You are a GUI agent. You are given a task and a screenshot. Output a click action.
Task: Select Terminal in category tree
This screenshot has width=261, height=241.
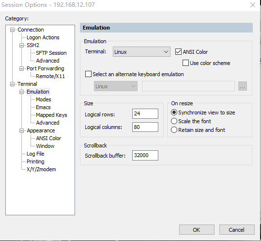(x=27, y=84)
